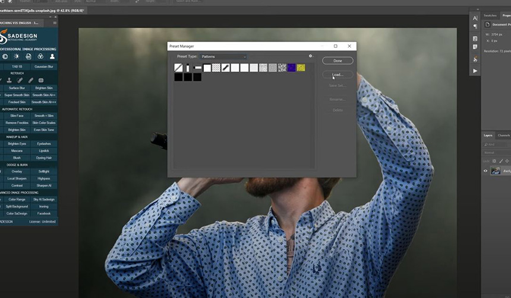Click Highpass button

[x=44, y=179]
